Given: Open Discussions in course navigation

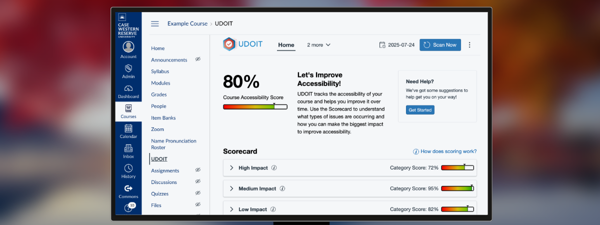Looking at the screenshot, I should [x=164, y=182].
